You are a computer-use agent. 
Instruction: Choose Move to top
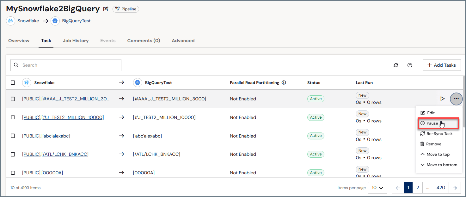[x=439, y=154]
